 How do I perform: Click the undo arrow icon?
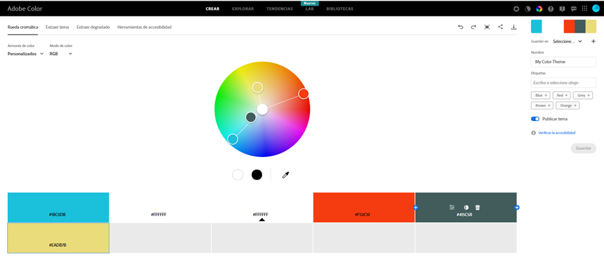460,27
